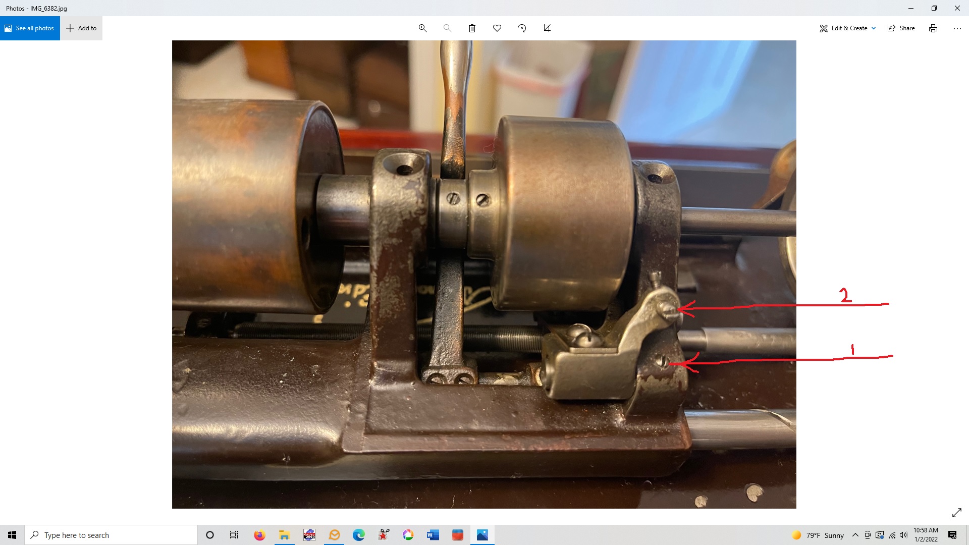The width and height of the screenshot is (969, 545).
Task: Open Firefox from the taskbar
Action: (259, 535)
